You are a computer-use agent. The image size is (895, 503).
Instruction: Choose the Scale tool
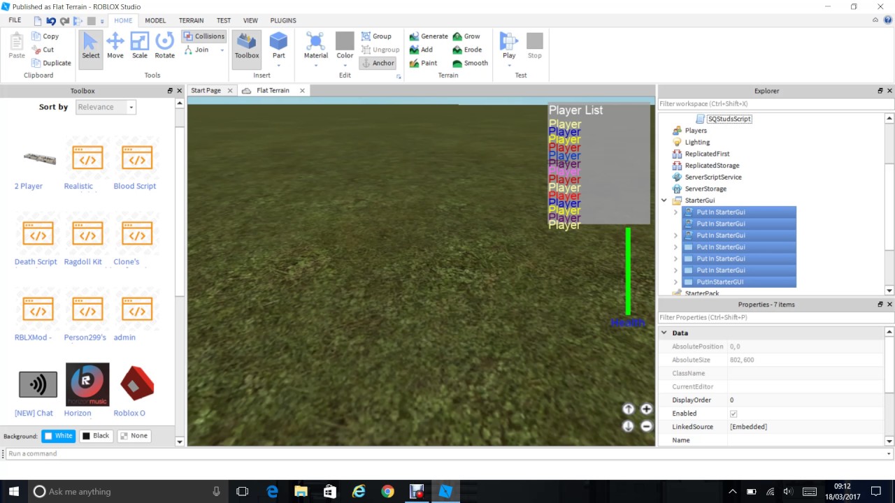pos(140,46)
